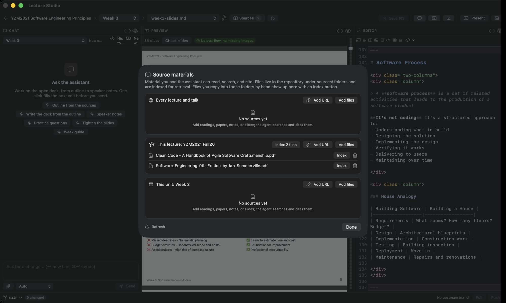Select the Software-Engineering-9th-Edition PDF file name

tap(212, 166)
